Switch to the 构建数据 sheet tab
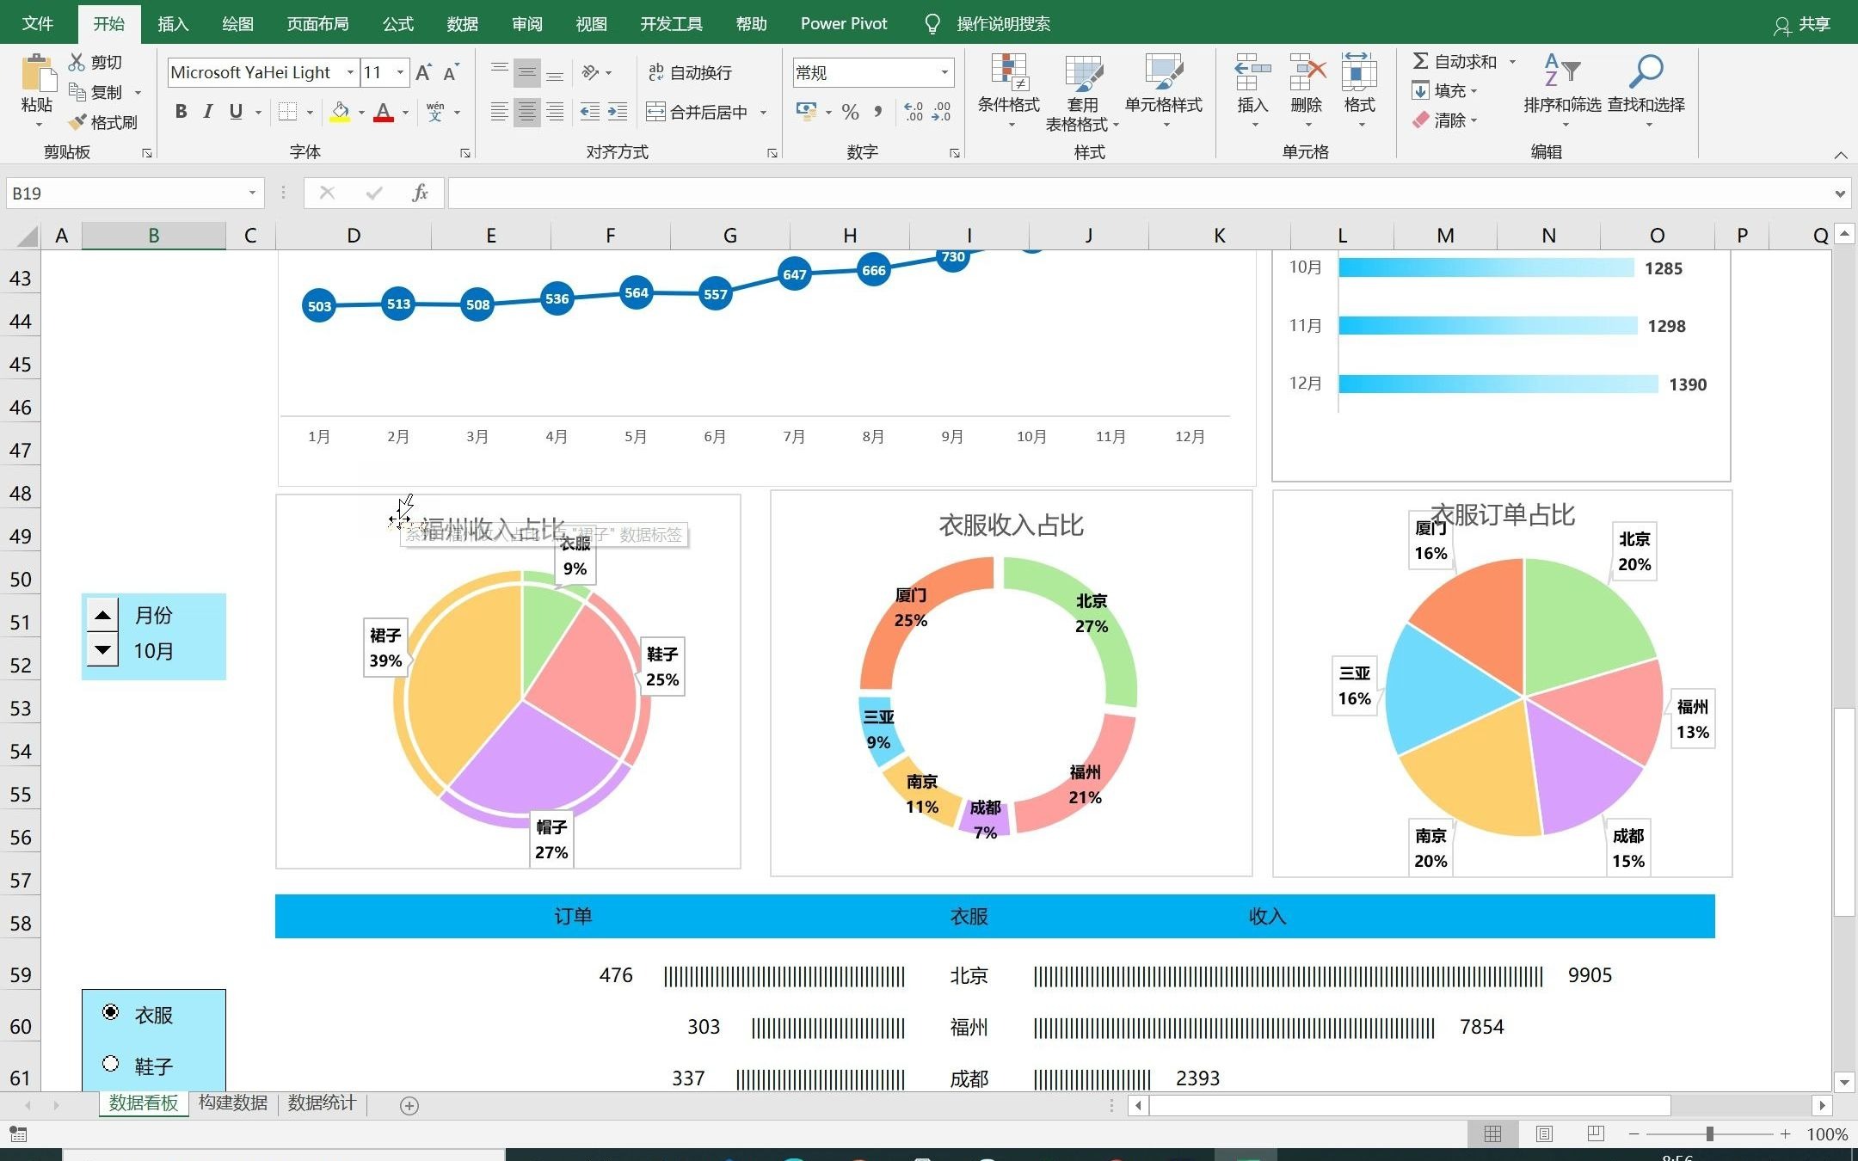This screenshot has width=1858, height=1161. 233,1103
